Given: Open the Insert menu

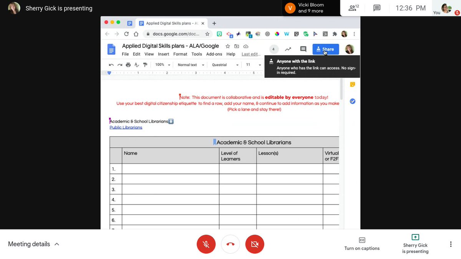Looking at the screenshot, I should (164, 54).
